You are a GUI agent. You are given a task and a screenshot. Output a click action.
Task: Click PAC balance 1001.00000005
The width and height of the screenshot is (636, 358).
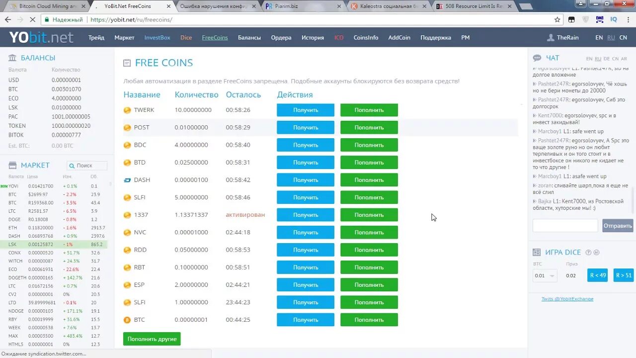pos(71,117)
